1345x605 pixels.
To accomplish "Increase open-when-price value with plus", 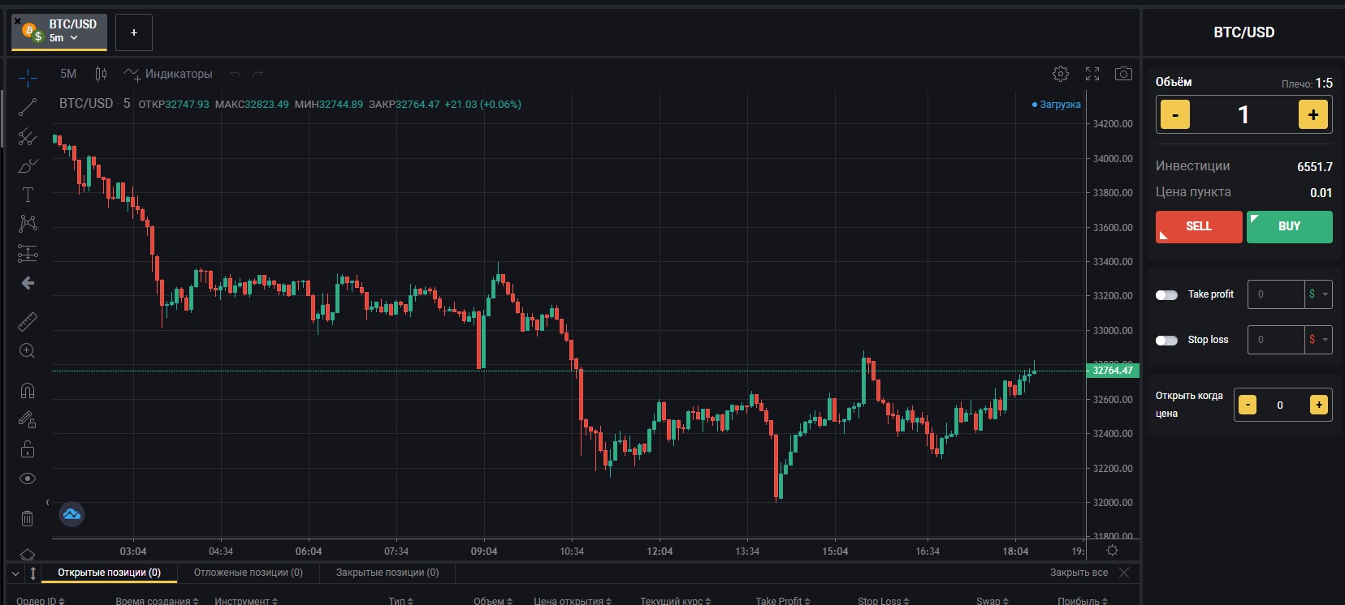I will pyautogui.click(x=1319, y=405).
